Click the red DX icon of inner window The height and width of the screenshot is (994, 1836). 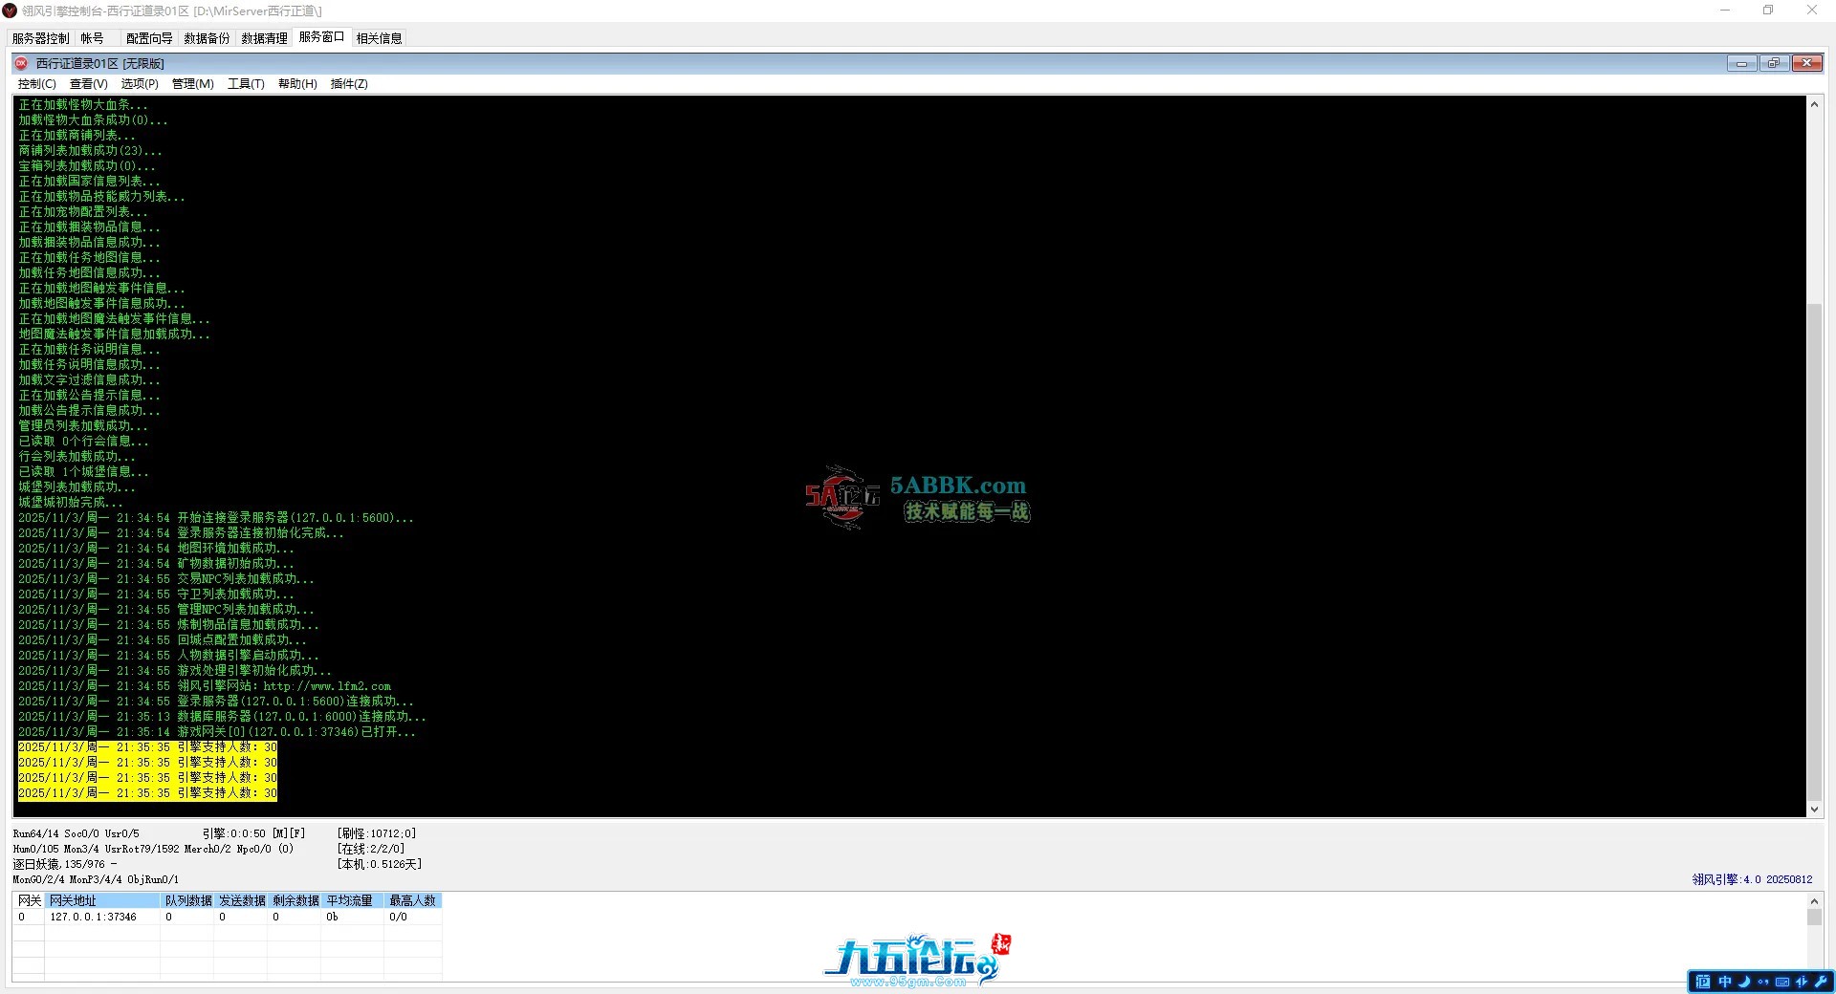[x=21, y=63]
